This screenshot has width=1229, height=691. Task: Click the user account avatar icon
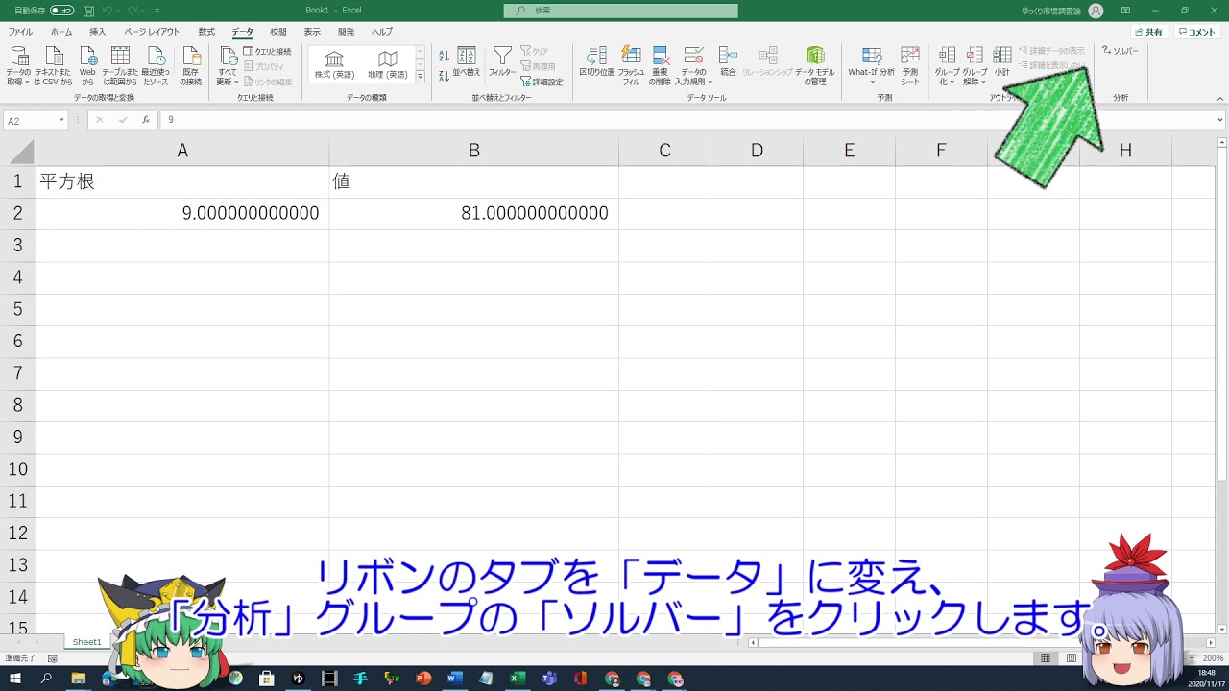coord(1096,11)
